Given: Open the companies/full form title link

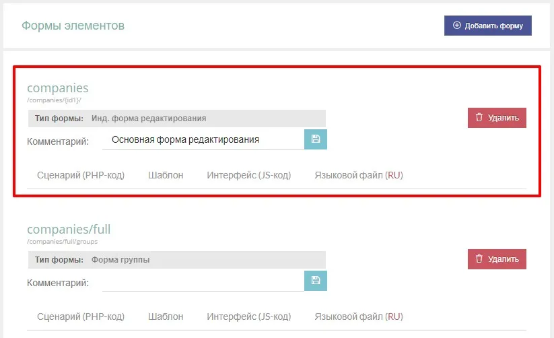Looking at the screenshot, I should coord(69,230).
